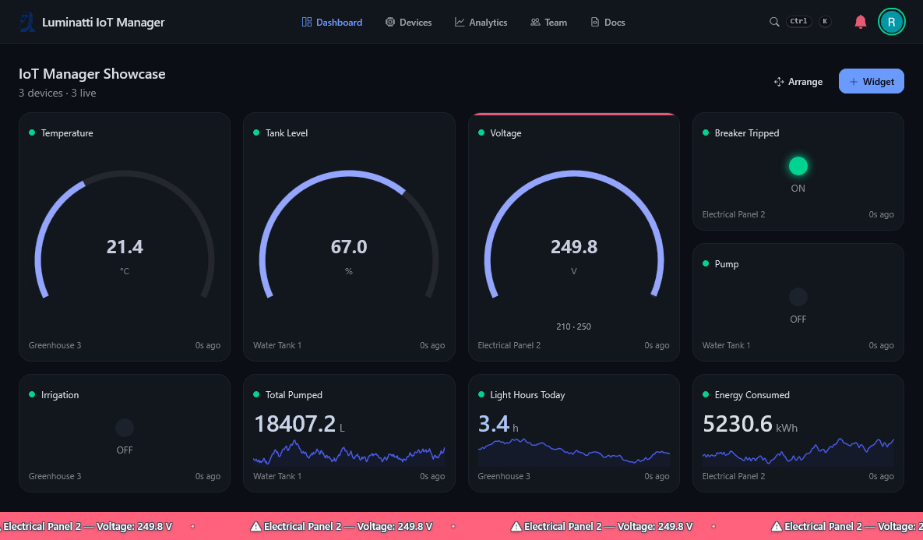Click the Voltage green status dot
The width and height of the screenshot is (923, 540).
[x=481, y=132]
